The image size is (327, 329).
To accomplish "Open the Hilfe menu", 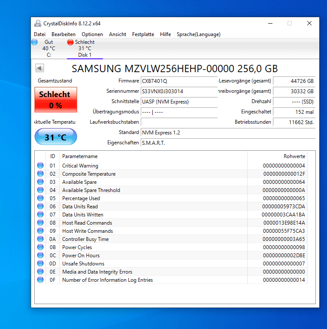I will tap(165, 34).
